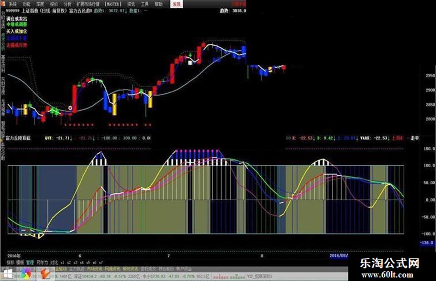Click the MASTER label in menu bar
The width and height of the screenshot is (436, 281).
coord(113,4)
